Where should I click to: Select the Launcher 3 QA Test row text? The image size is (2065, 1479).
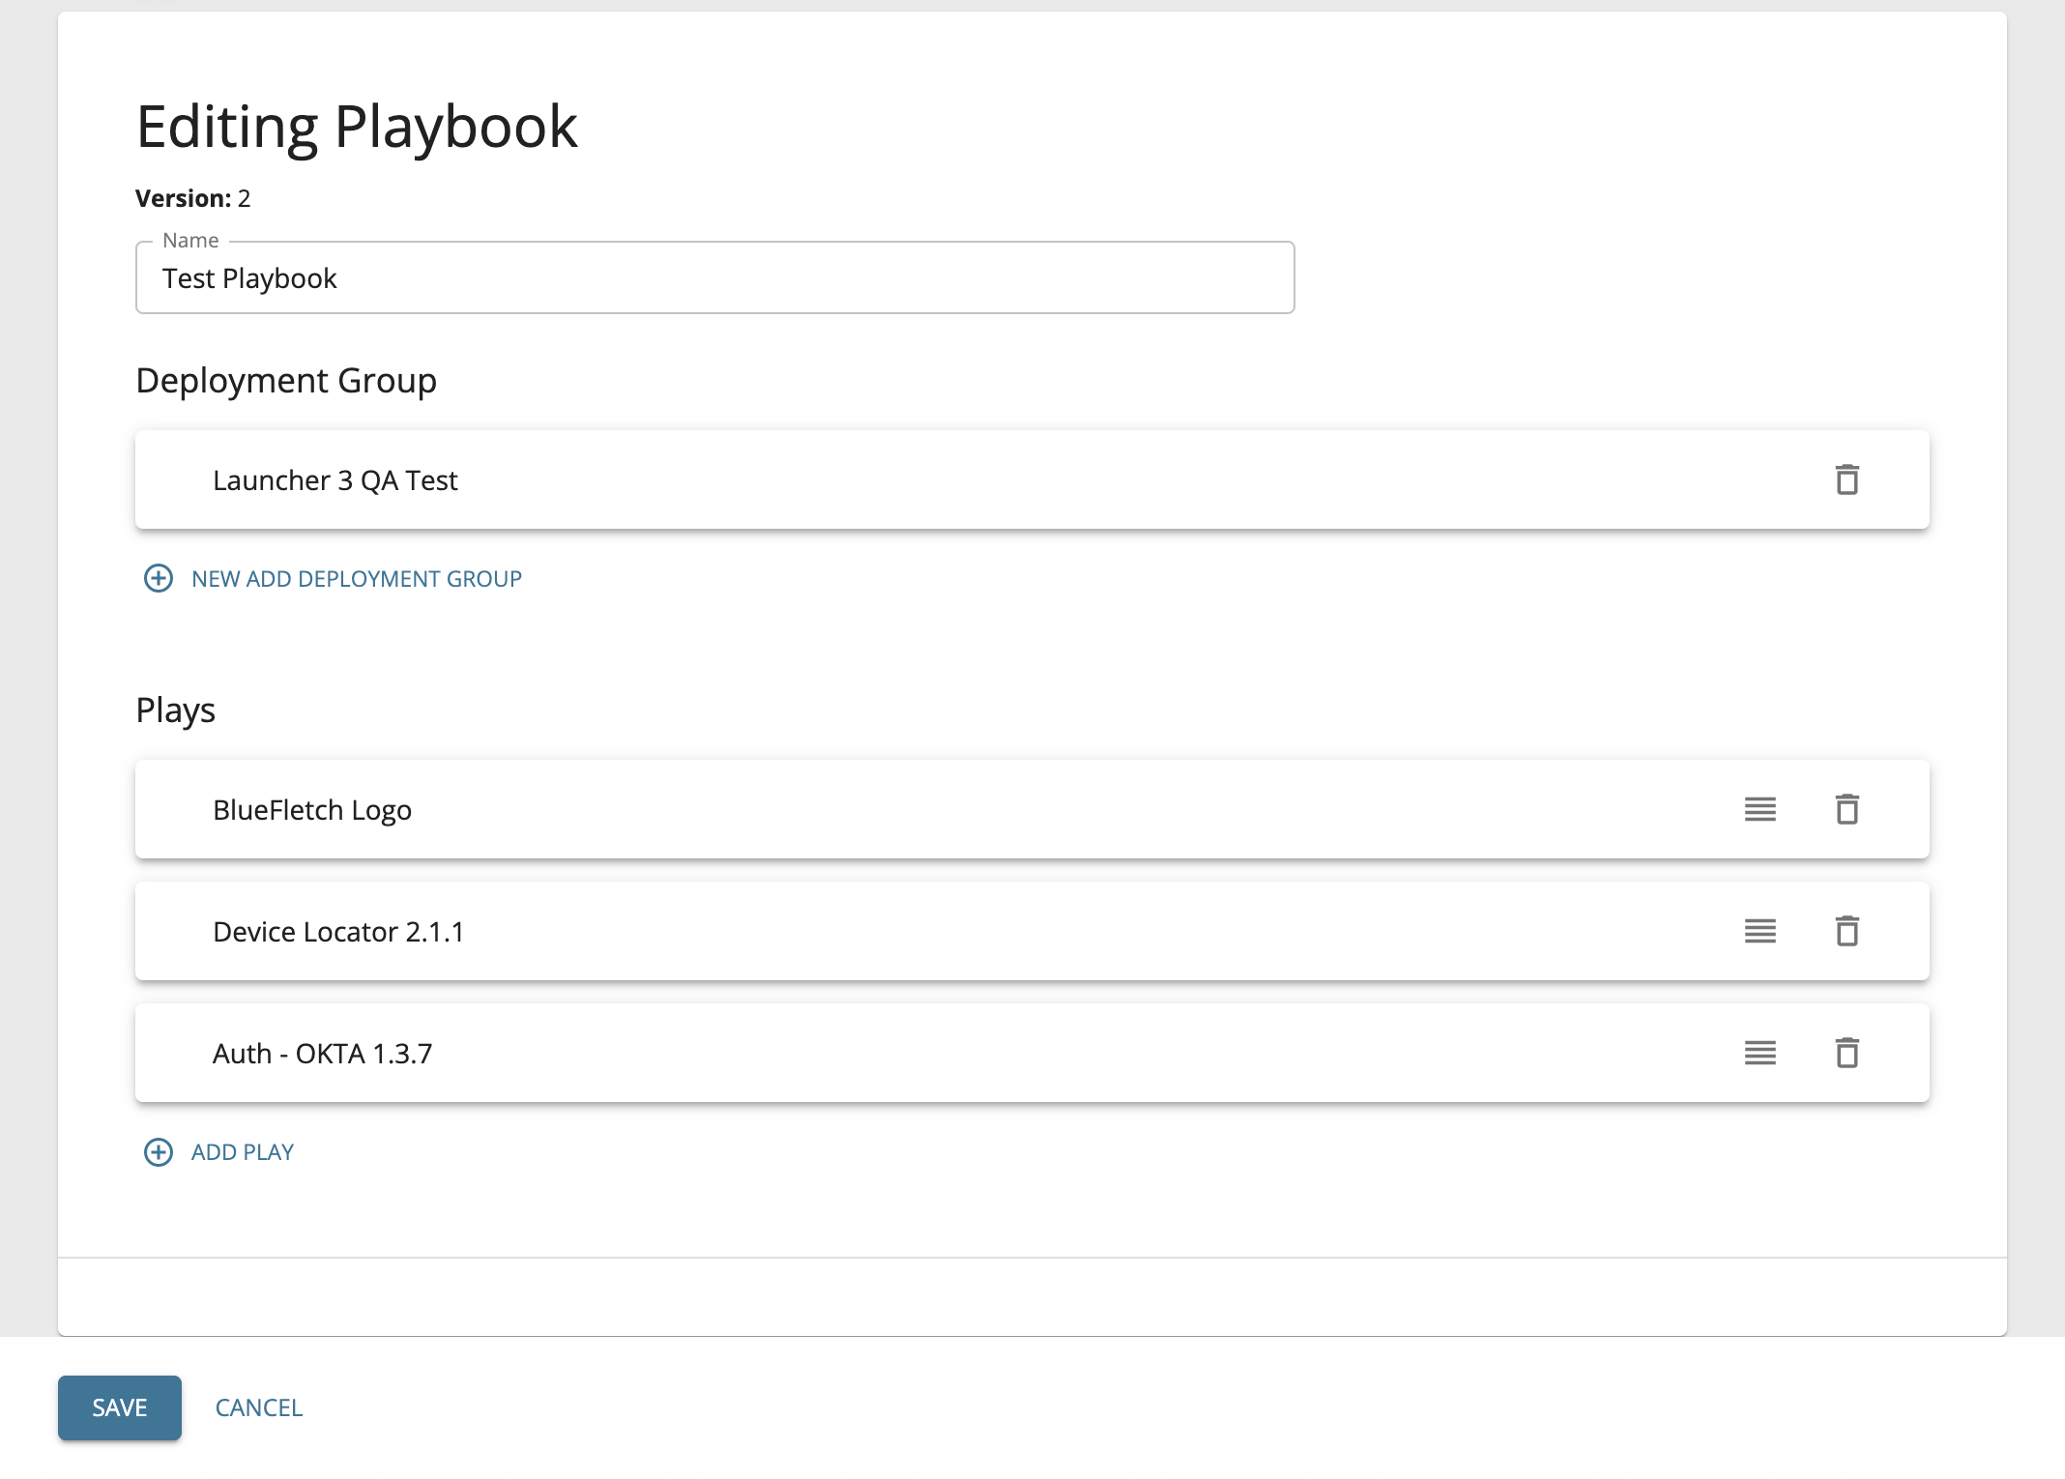(x=334, y=480)
